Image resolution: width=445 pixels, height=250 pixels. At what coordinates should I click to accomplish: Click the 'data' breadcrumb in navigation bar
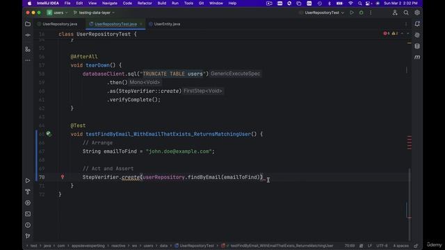[x=163, y=246]
